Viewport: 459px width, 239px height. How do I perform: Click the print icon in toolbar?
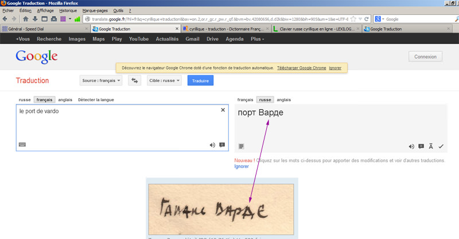pyautogui.click(x=54, y=19)
